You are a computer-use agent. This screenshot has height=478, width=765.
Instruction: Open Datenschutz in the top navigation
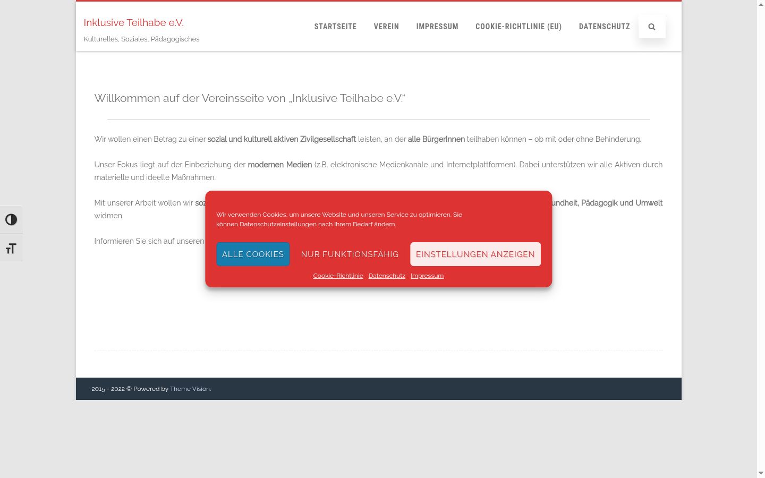click(x=605, y=27)
